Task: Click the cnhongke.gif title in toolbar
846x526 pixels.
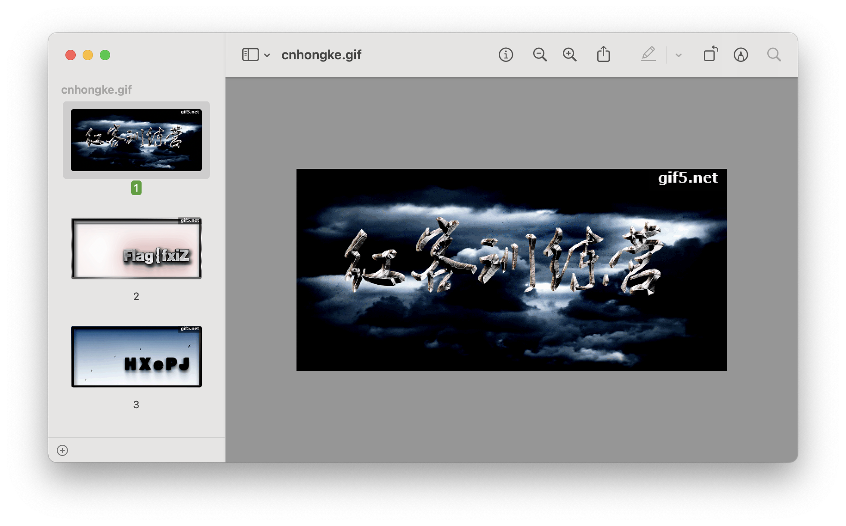Action: pos(321,55)
